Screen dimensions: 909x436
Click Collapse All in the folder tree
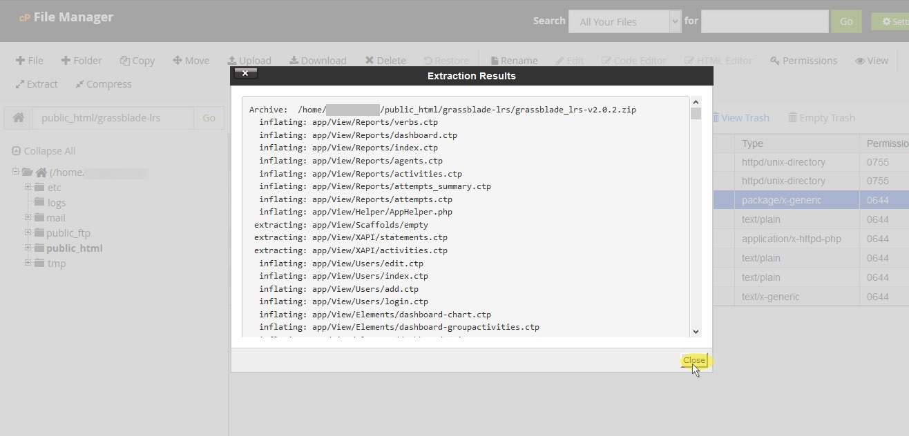44,151
